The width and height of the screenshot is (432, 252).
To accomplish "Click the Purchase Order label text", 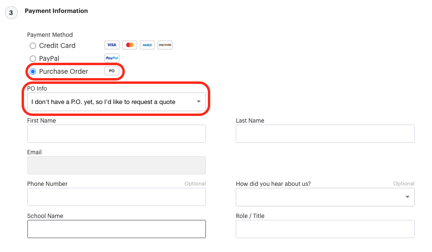I will 63,71.
